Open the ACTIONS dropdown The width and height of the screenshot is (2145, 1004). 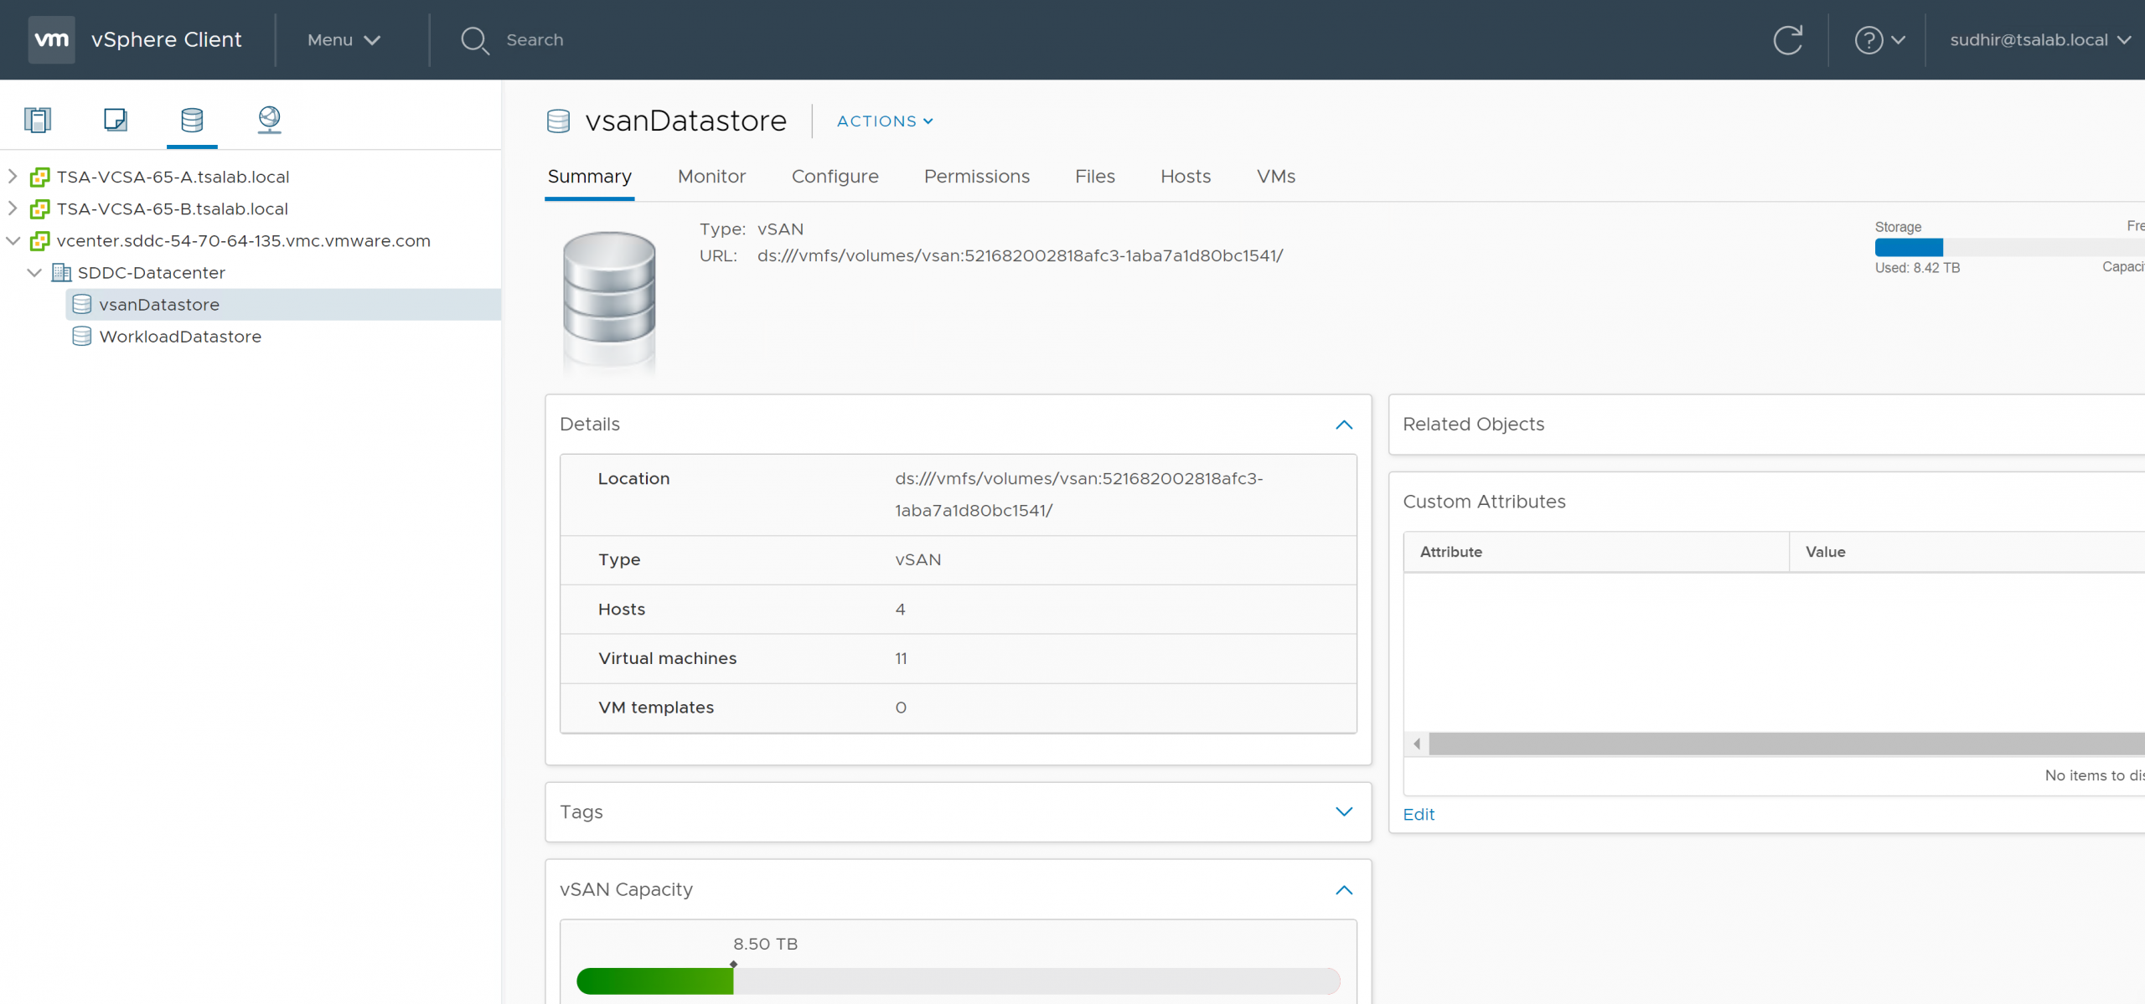[x=885, y=121]
